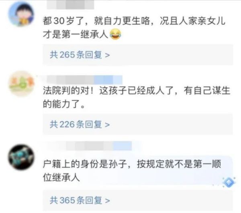Open the blurred green-orange commenter avatar
The height and width of the screenshot is (213, 241).
click(x=21, y=84)
